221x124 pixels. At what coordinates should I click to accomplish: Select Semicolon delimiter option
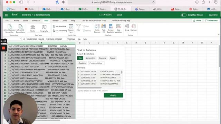(90, 58)
